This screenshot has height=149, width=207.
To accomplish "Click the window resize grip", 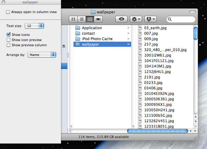I will [x=195, y=138].
